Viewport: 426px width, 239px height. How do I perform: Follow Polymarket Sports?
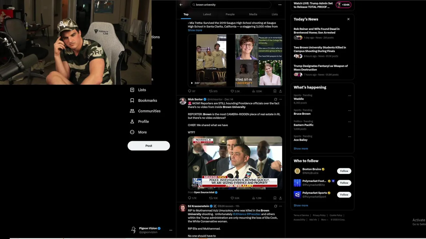(344, 195)
